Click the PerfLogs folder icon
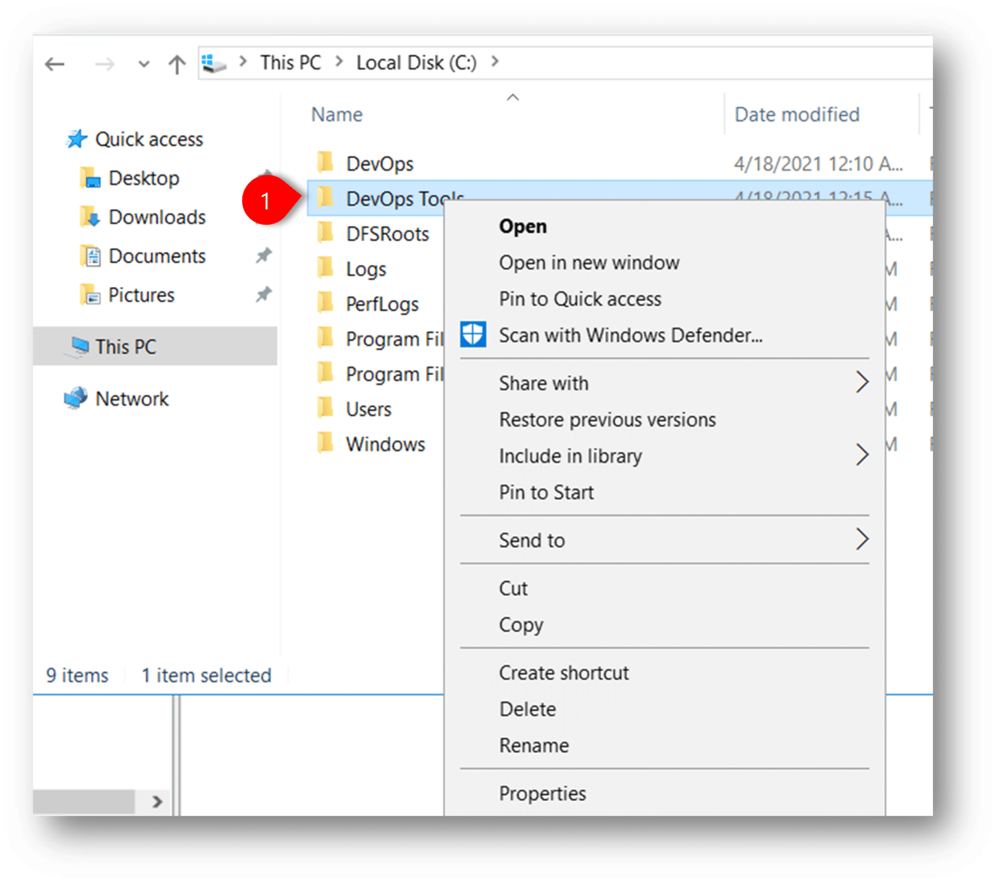 (x=325, y=303)
